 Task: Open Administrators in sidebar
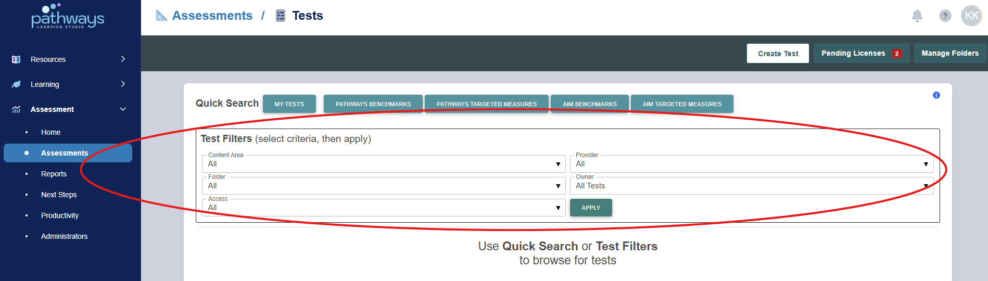click(65, 236)
